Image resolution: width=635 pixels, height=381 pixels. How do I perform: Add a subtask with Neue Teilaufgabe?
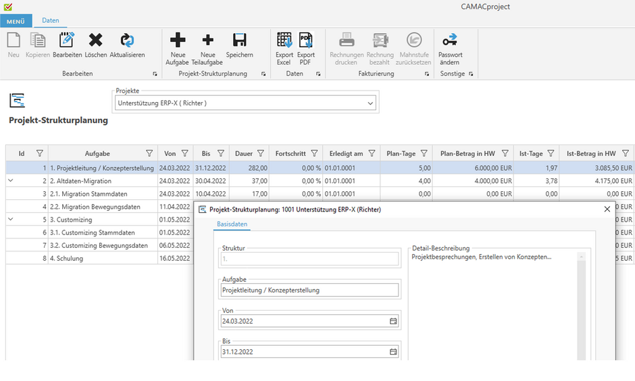pos(208,41)
